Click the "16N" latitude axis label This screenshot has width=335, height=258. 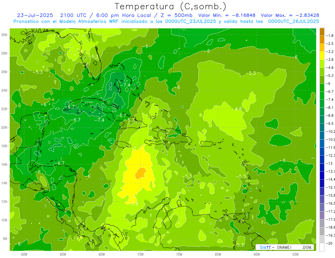[5, 164]
